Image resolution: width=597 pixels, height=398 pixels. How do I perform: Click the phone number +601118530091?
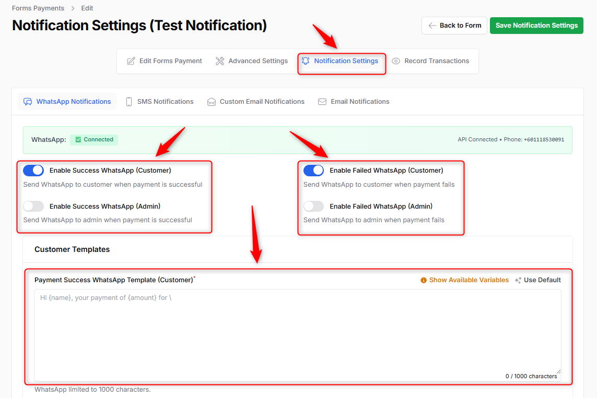pyautogui.click(x=544, y=139)
